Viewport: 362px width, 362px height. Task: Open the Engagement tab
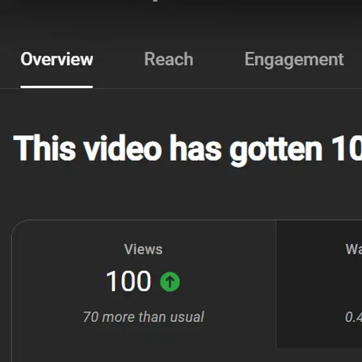(x=294, y=59)
